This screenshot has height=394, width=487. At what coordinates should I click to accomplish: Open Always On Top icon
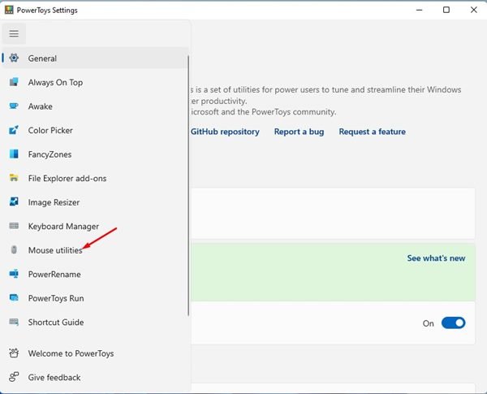point(14,82)
